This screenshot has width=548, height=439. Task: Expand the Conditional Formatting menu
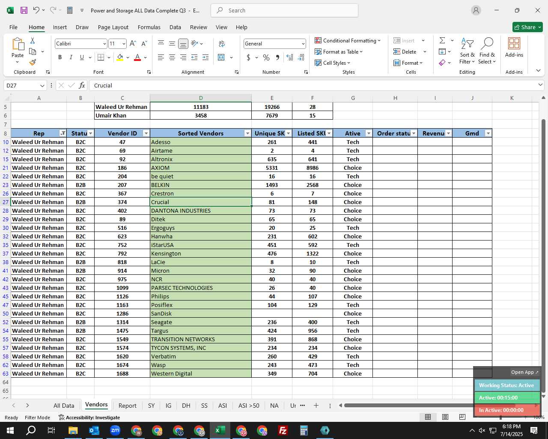pos(348,40)
